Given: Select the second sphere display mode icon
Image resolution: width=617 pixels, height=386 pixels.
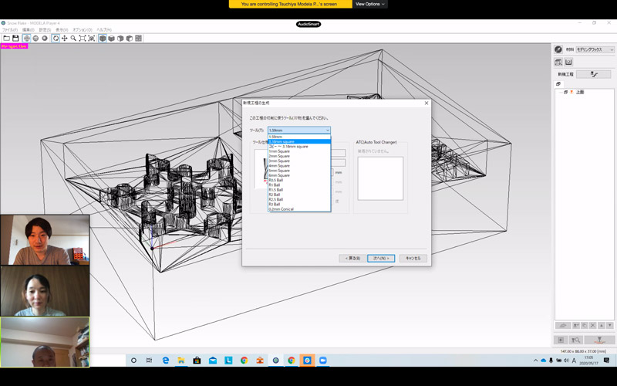Looking at the screenshot, I should tap(35, 38).
